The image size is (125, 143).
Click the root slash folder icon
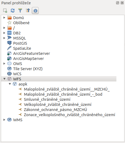9,28
